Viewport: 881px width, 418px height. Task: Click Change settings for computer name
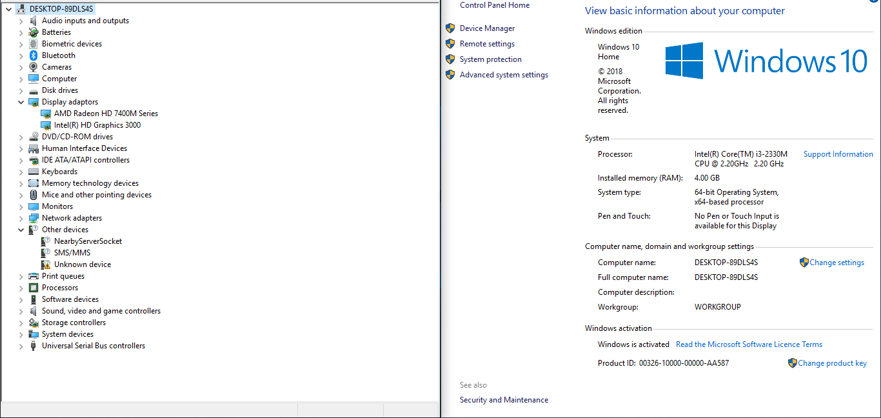coord(836,263)
